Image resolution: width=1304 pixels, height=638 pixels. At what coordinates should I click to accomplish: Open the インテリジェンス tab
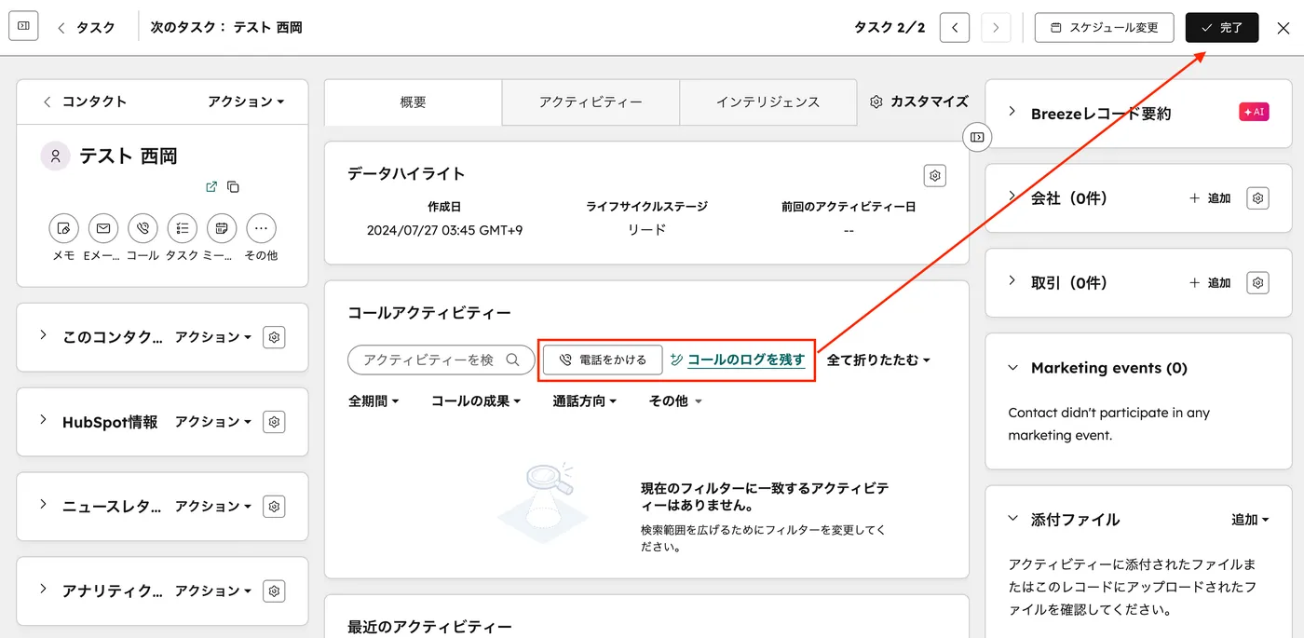point(768,102)
